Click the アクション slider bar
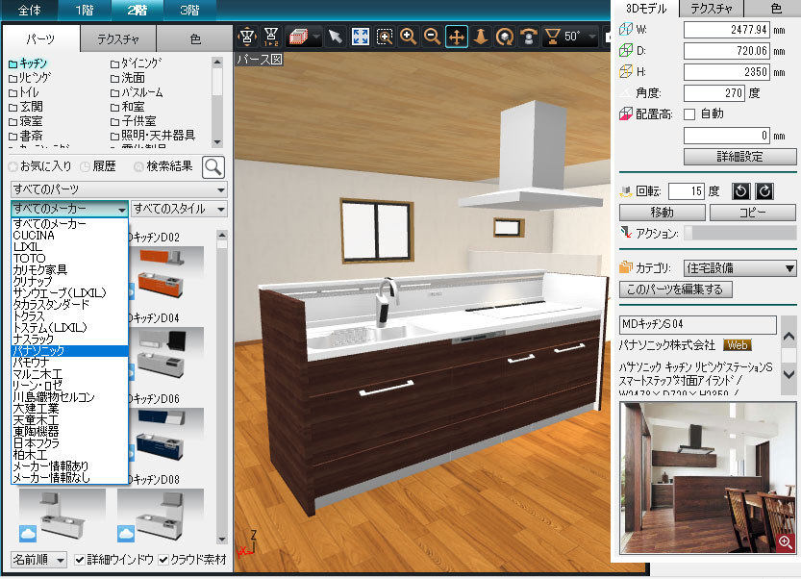This screenshot has width=801, height=579. pos(738,233)
